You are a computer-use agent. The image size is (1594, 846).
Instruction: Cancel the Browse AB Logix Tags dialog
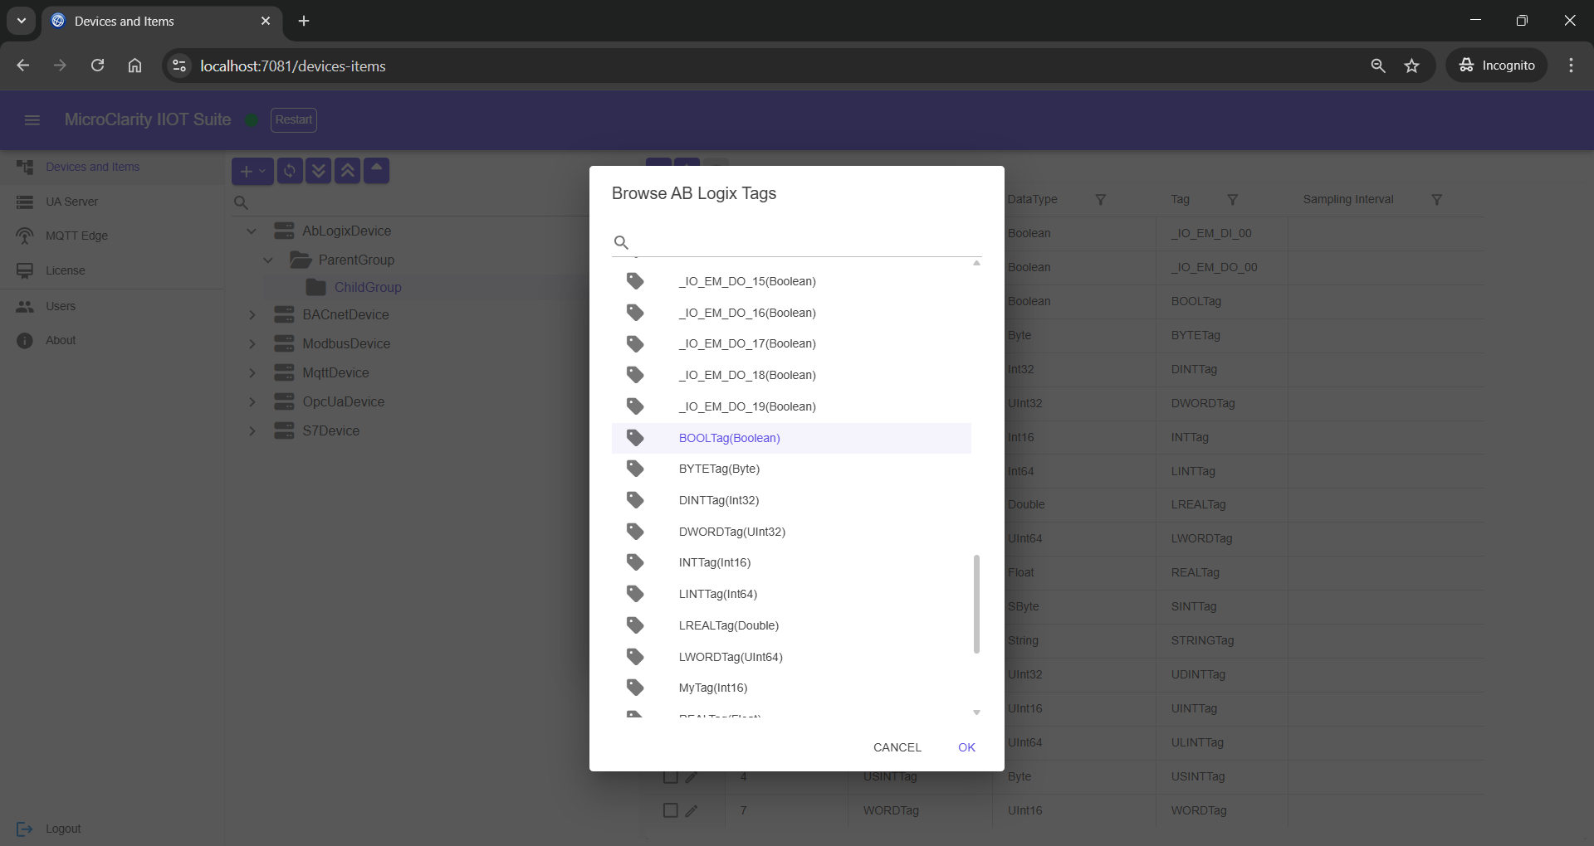897,747
